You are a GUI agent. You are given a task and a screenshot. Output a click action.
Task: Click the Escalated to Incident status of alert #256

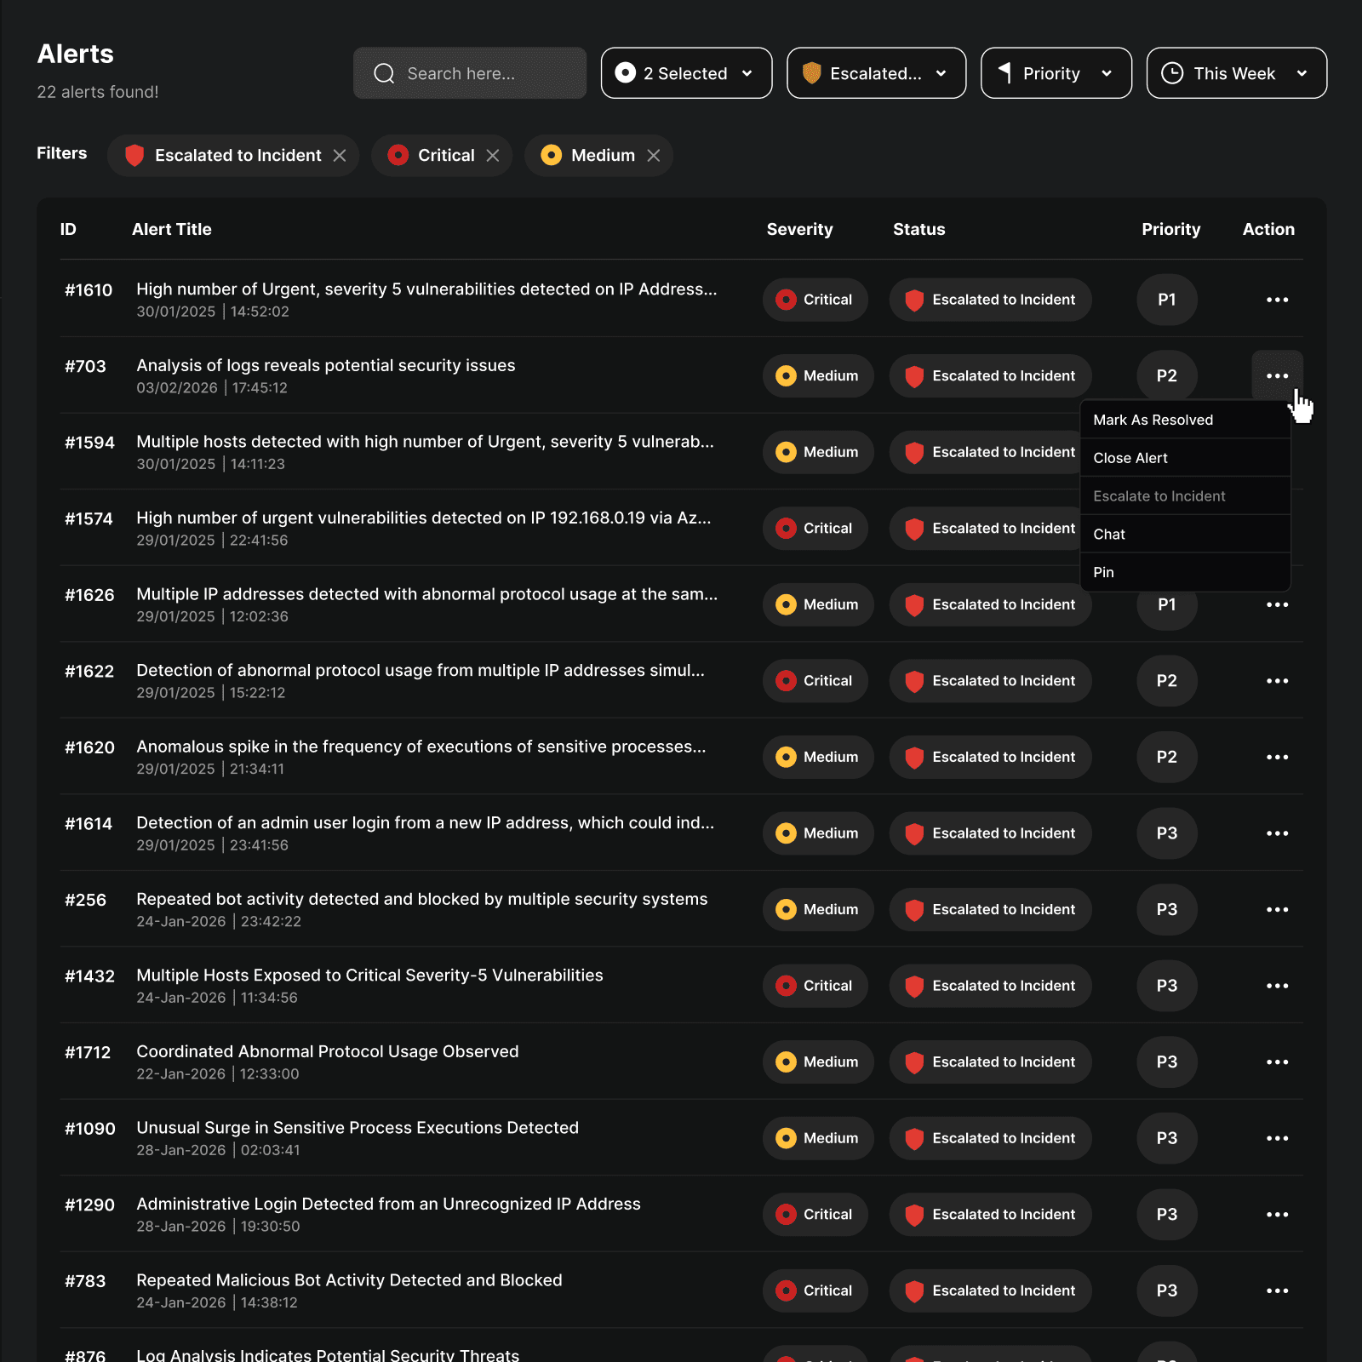click(990, 909)
